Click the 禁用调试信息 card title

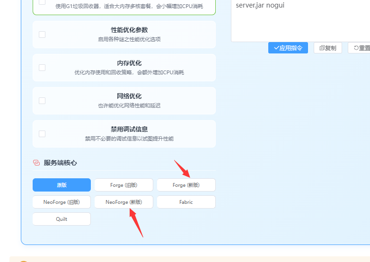click(129, 129)
